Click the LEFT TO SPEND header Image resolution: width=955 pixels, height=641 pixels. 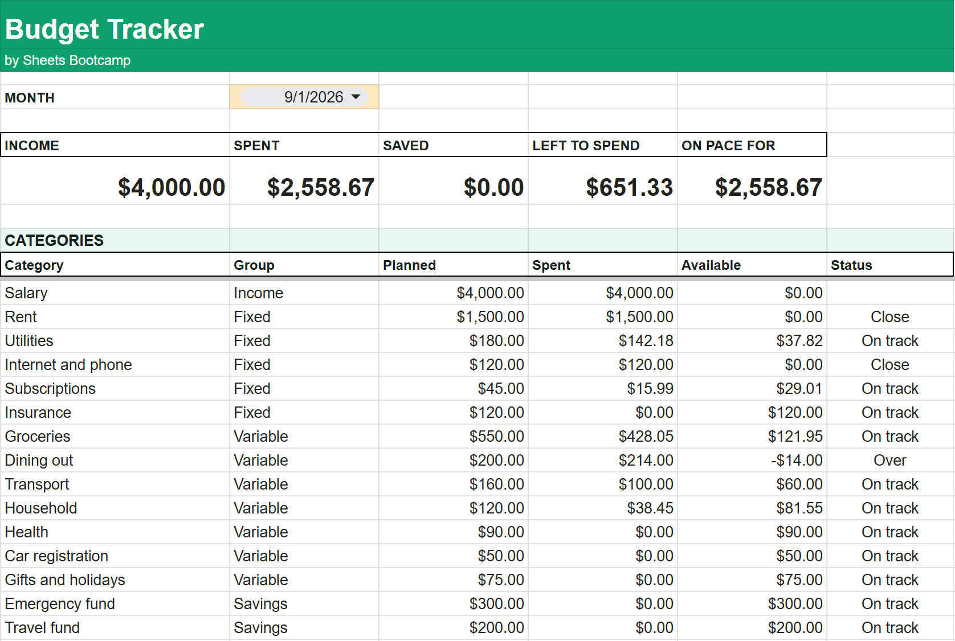603,145
